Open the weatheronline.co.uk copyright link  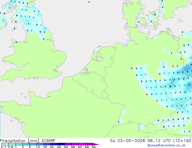[x=167, y=145]
